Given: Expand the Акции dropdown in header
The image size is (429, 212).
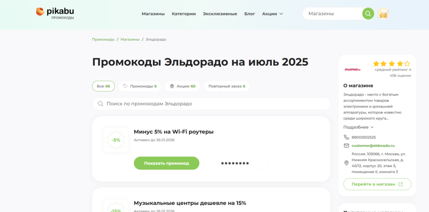Looking at the screenshot, I should point(272,14).
